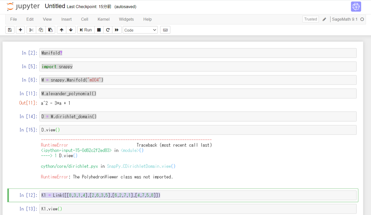Insert a cell below with plus icon
This screenshot has width=371, height=215.
tap(20, 30)
